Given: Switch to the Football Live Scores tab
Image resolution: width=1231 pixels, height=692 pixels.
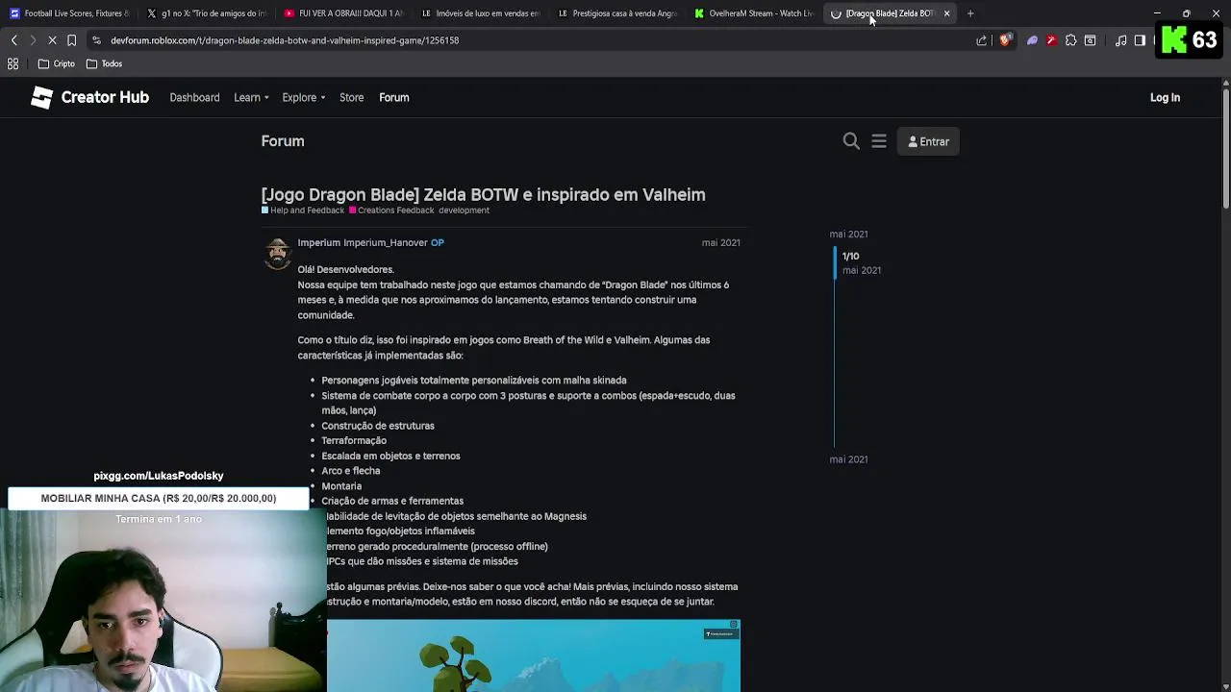Looking at the screenshot, I should click(69, 13).
